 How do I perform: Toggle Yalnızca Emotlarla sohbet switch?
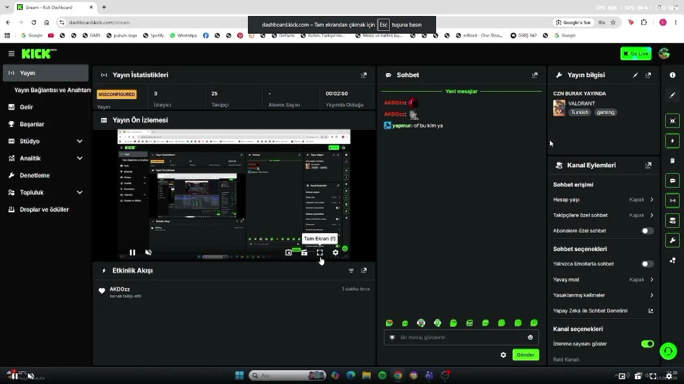coord(647,264)
